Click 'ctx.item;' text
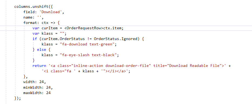Viewport: 252px width, 104px height. pos(114,28)
